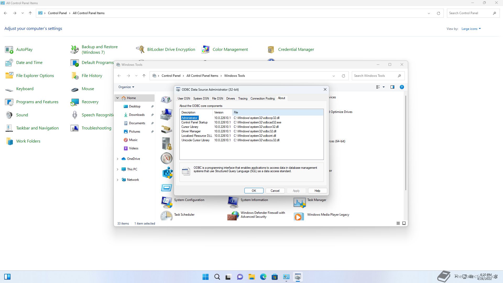Screen dimensions: 503x283
Task: Select Task Scheduler icon in Windows Tools
Action: click(166, 216)
